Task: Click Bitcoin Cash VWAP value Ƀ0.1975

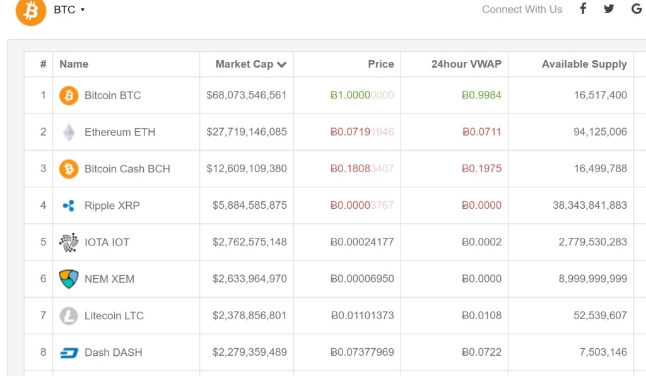Action: [481, 168]
